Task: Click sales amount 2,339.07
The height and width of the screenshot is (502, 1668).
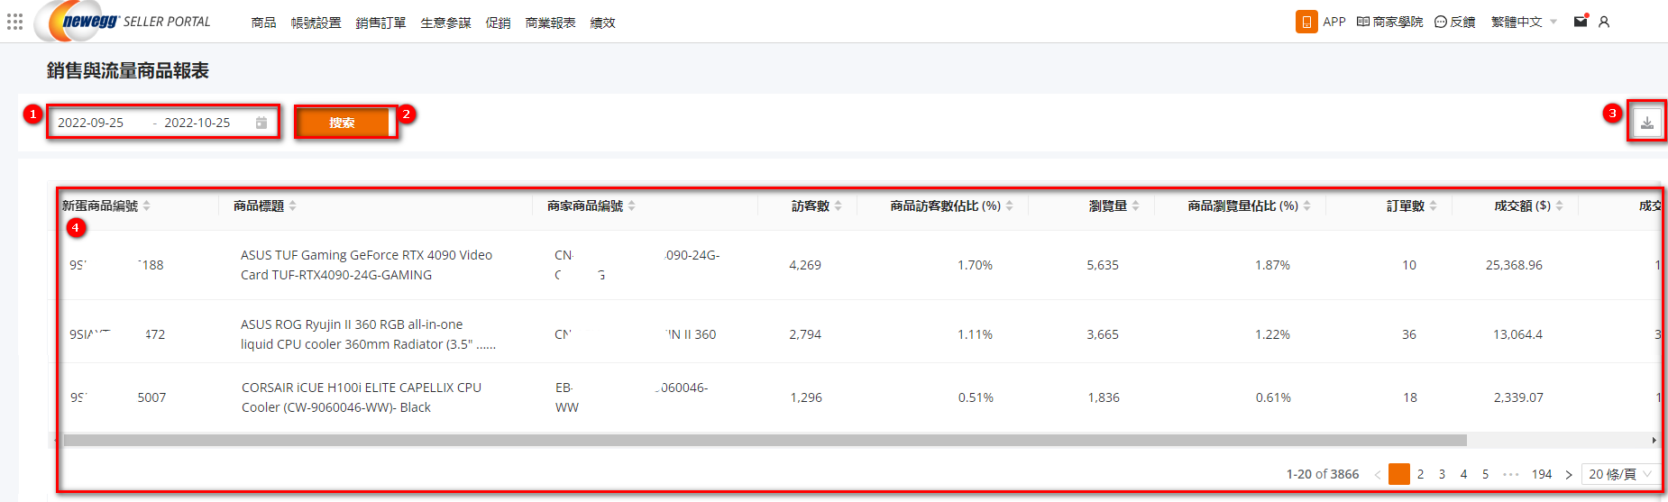Action: tap(1518, 397)
